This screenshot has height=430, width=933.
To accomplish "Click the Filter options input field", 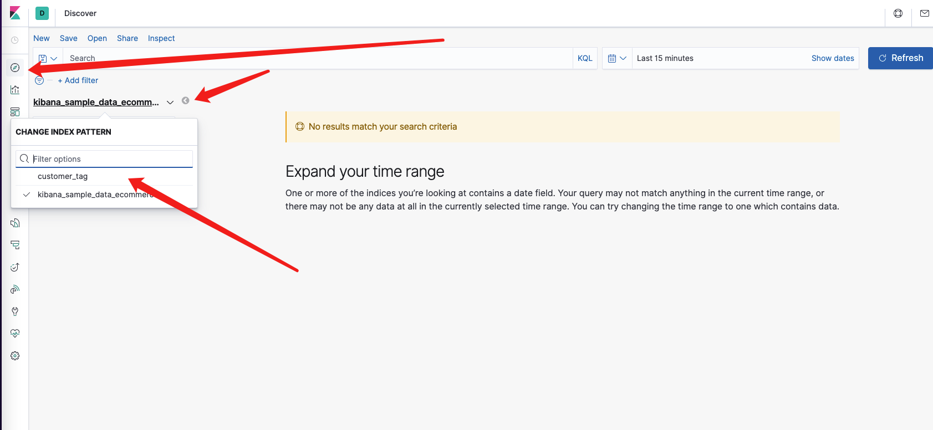I will coord(104,159).
